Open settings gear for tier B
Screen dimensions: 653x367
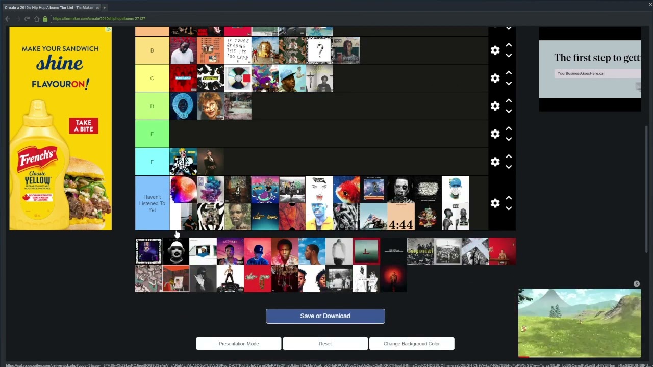tap(495, 50)
